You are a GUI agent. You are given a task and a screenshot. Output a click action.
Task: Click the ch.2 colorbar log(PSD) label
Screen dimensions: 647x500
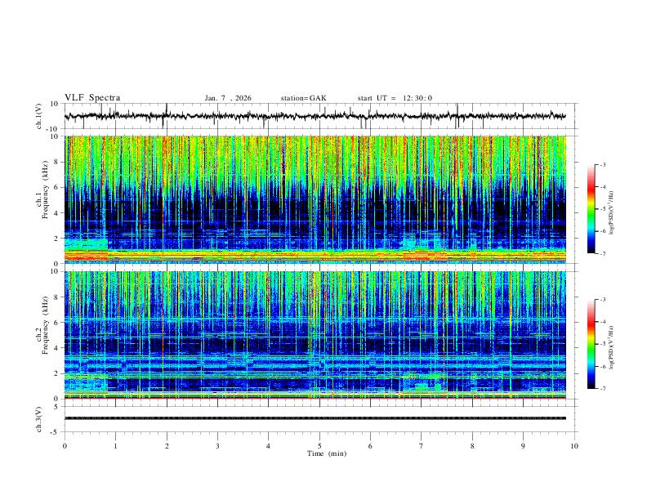(611, 347)
